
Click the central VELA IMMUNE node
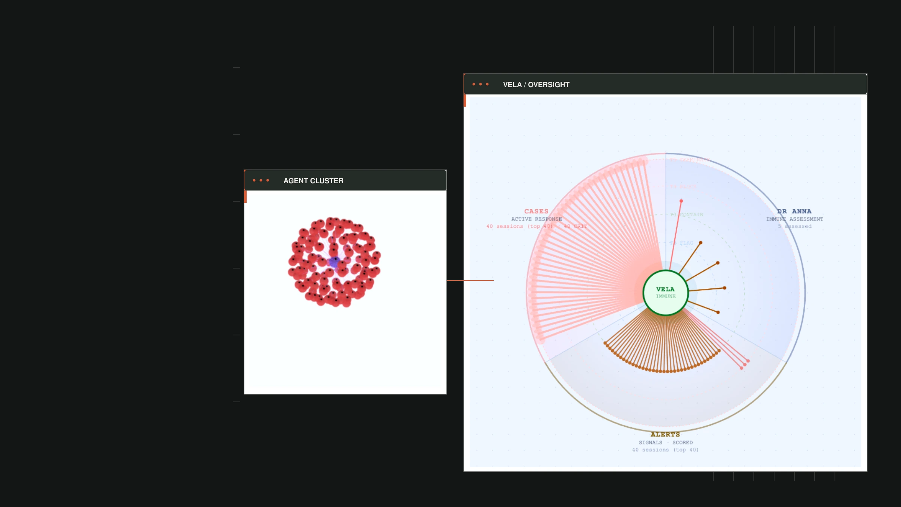666,293
